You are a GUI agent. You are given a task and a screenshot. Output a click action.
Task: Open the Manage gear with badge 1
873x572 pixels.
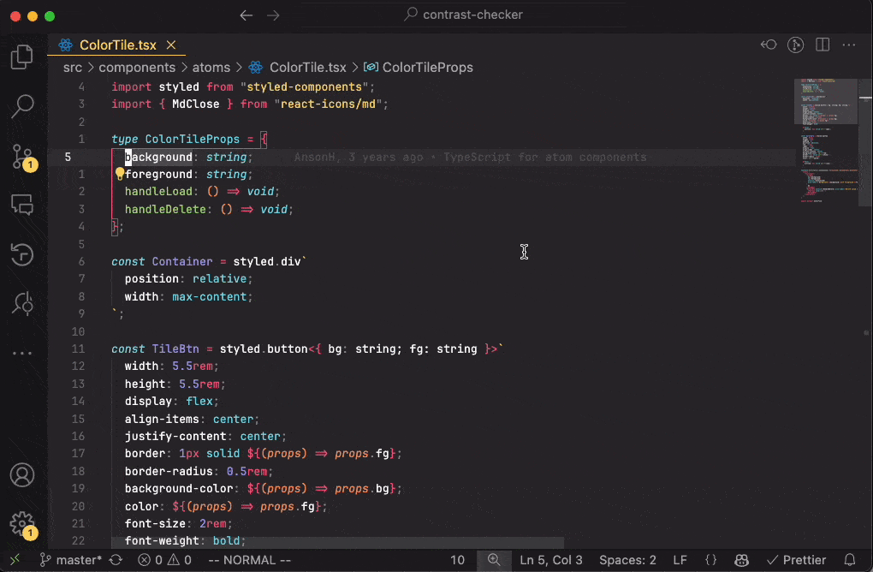21,525
